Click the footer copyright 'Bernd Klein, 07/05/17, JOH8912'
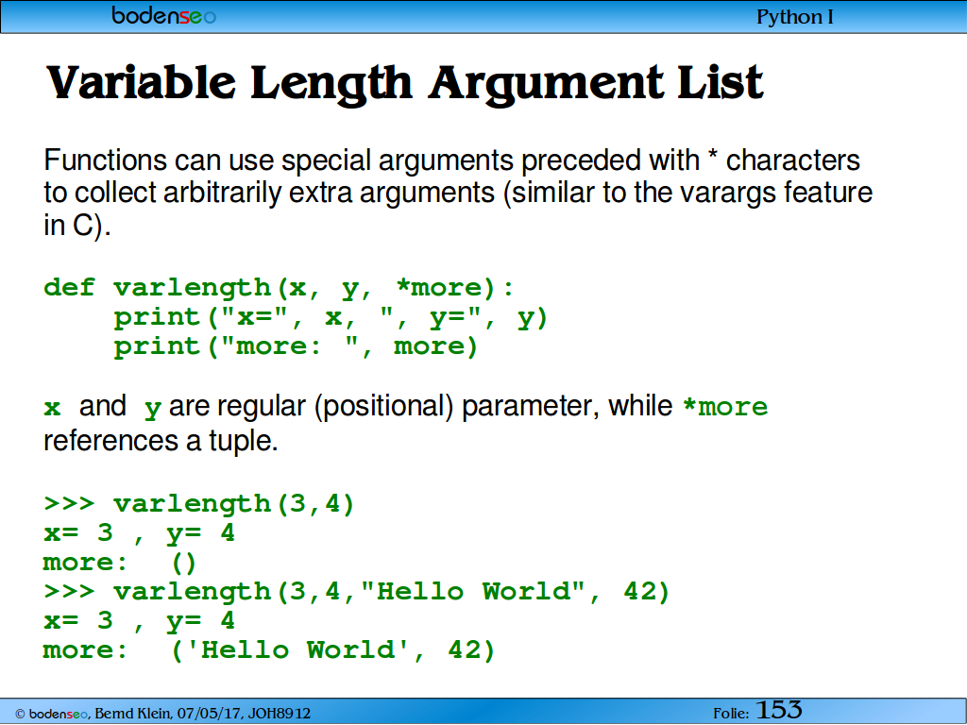Image resolution: width=967 pixels, height=725 pixels. tap(202, 714)
